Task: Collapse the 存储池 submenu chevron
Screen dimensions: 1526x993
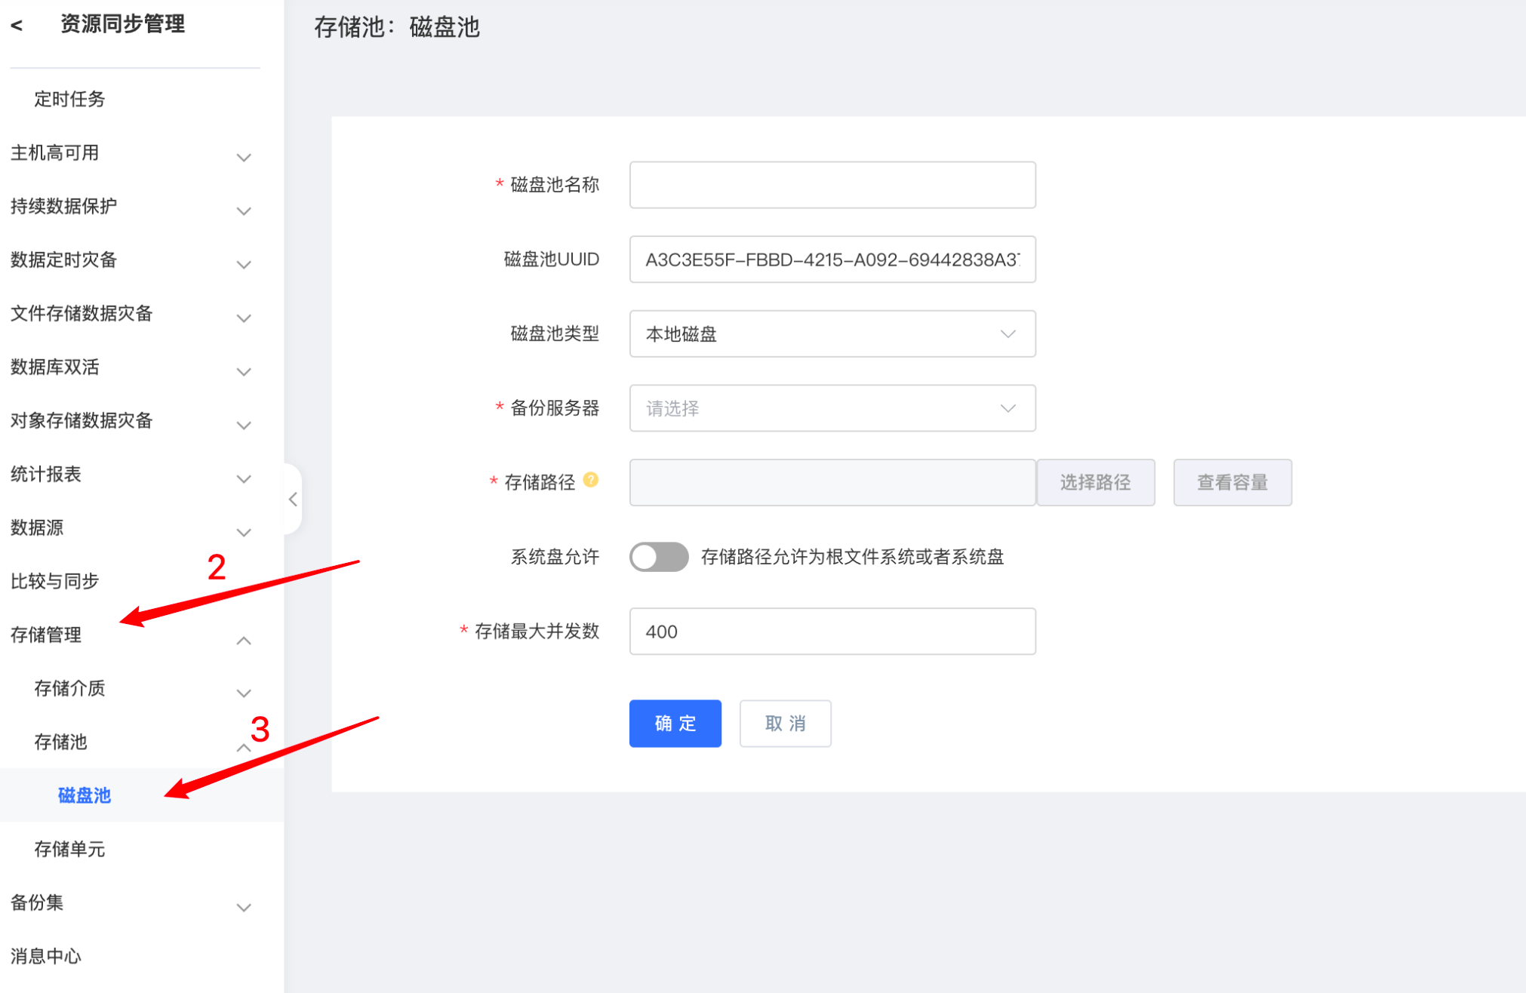Action: click(243, 747)
